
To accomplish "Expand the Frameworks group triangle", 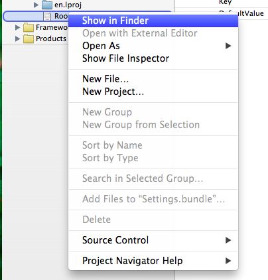I will (17, 27).
